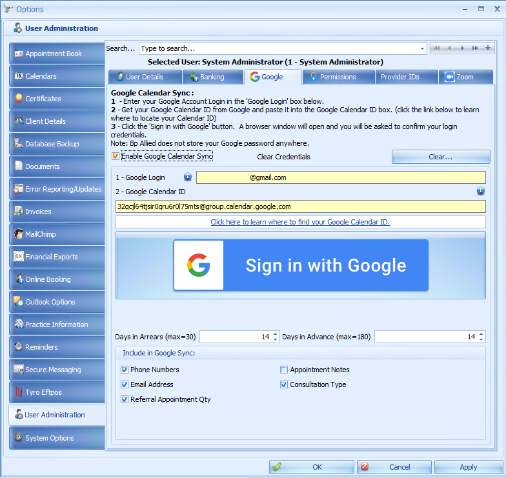Jump to first user record
Viewport: 506px width, 478px height.
[x=436, y=48]
